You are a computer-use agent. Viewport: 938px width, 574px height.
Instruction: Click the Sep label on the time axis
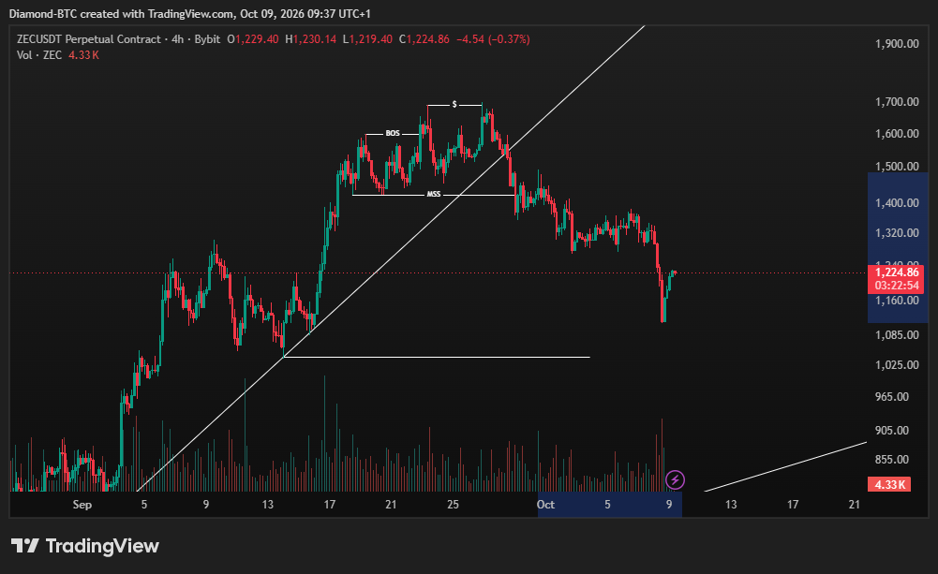click(82, 505)
